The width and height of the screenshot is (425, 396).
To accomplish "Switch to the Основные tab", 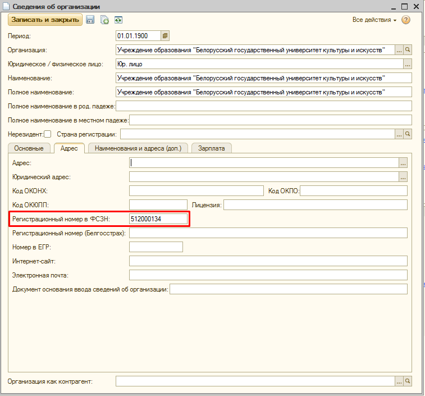I will [x=29, y=148].
